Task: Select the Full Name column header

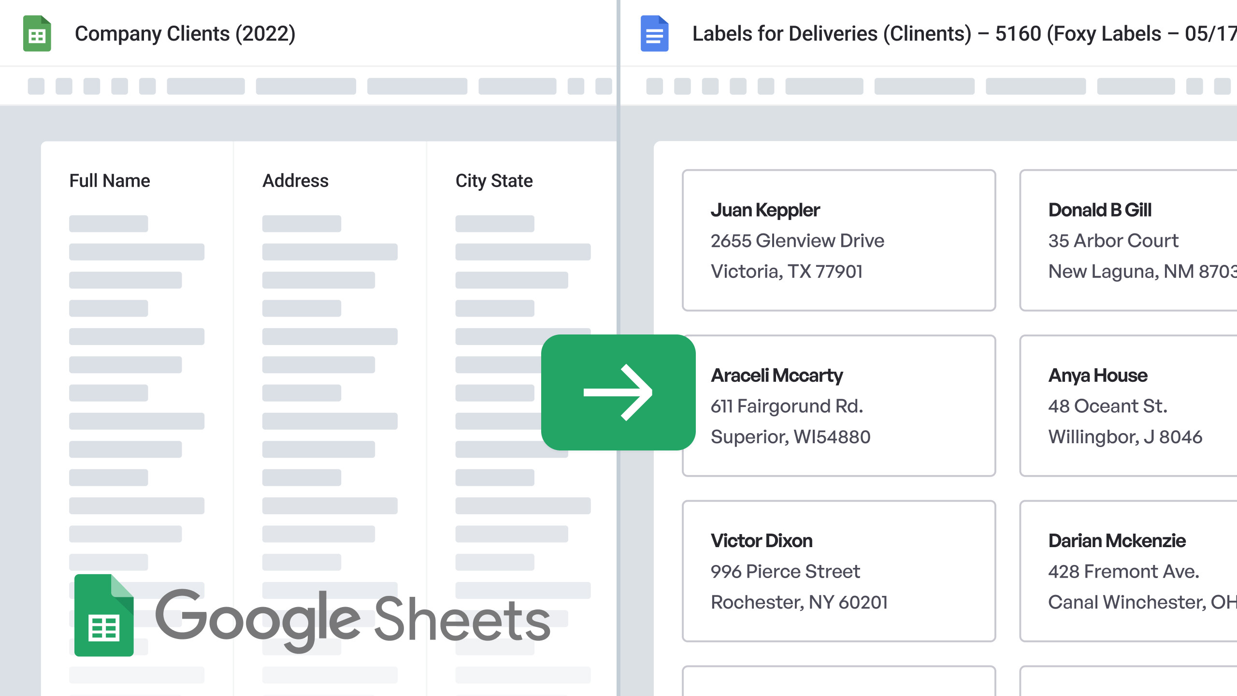Action: click(110, 181)
